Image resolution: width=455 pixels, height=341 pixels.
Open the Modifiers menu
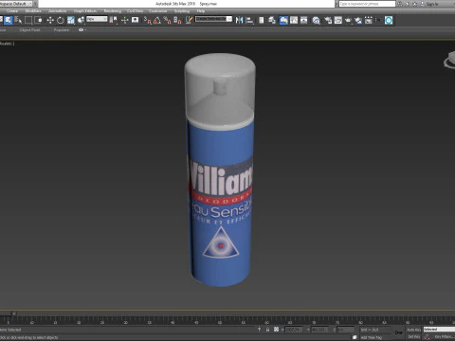pyautogui.click(x=33, y=11)
